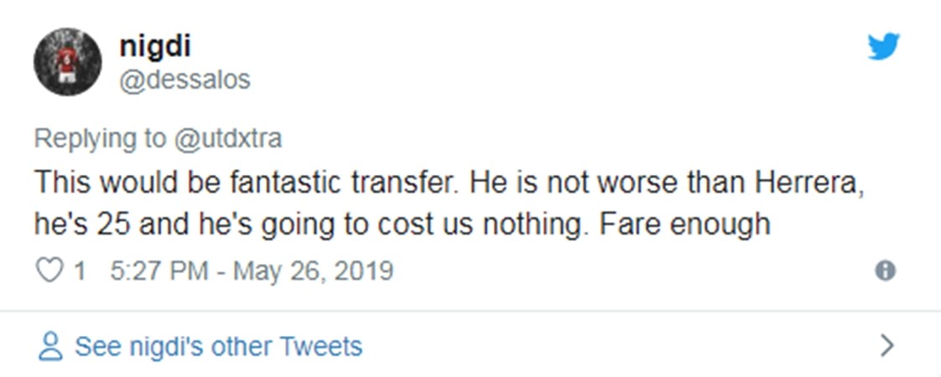This screenshot has width=941, height=377.
Task: Click the "Replying to" label
Action: 100,138
